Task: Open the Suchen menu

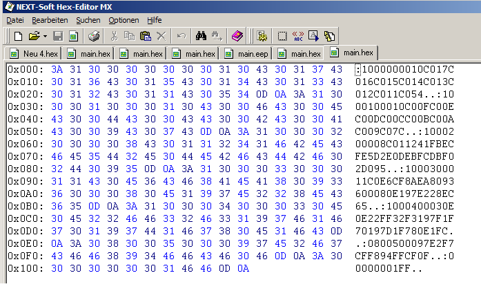Action: pyautogui.click(x=88, y=20)
